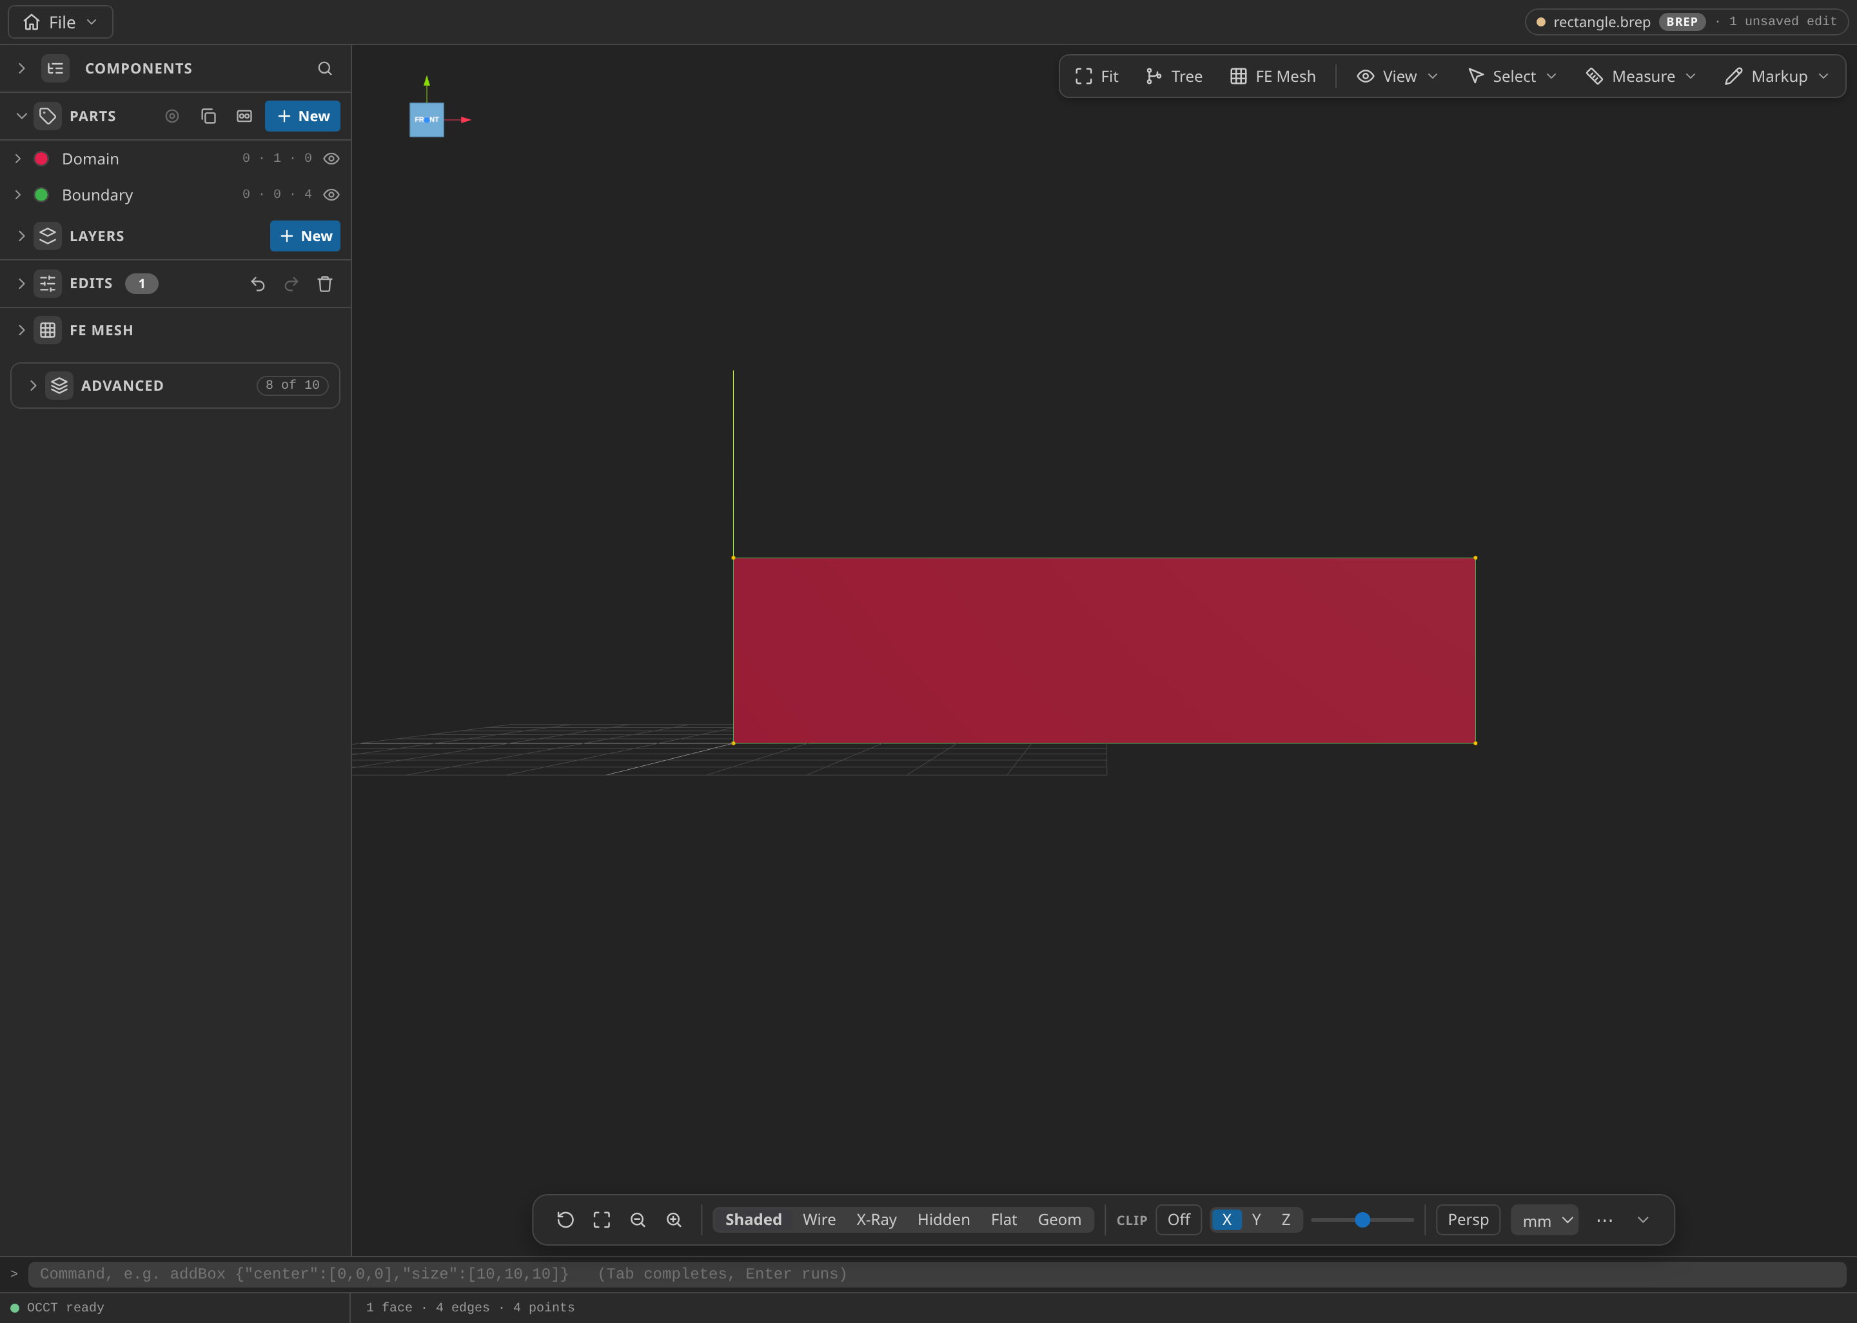1857x1323 pixels.
Task: Click the clip position slider handle
Action: click(1362, 1220)
